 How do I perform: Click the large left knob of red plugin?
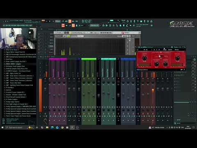[144, 58]
